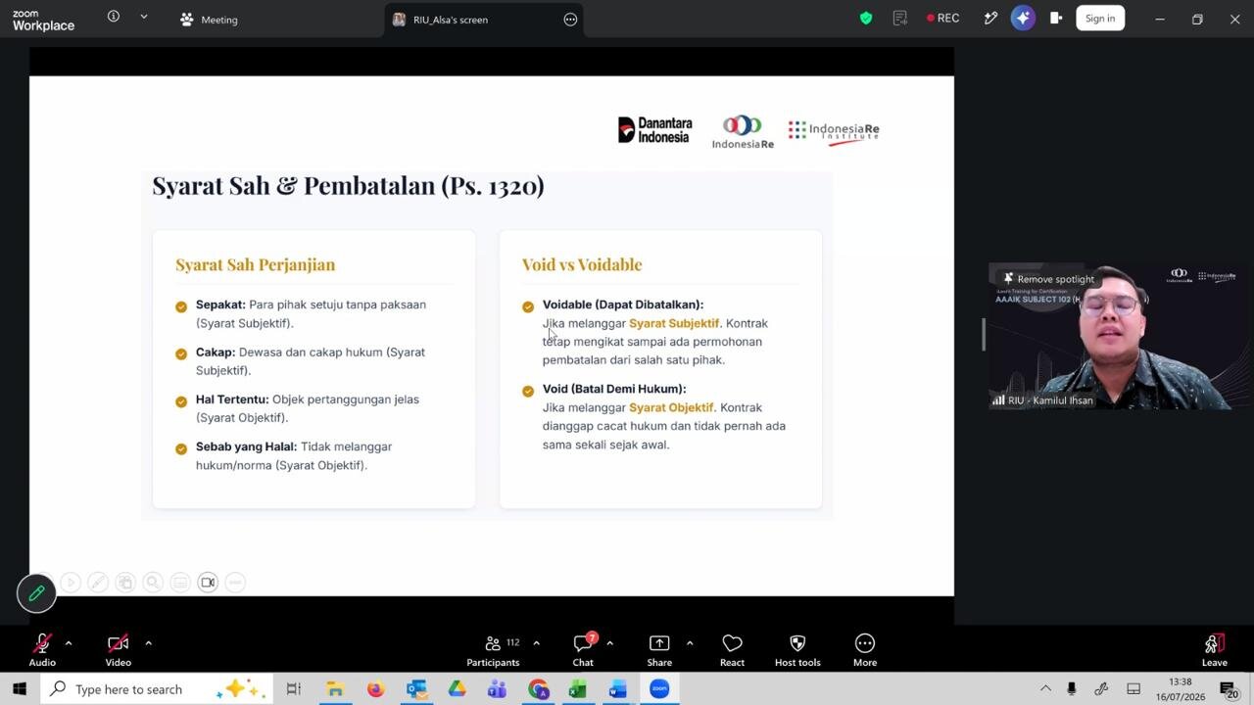Click the REC recording indicator
This screenshot has height=705, width=1254.
coord(942,18)
